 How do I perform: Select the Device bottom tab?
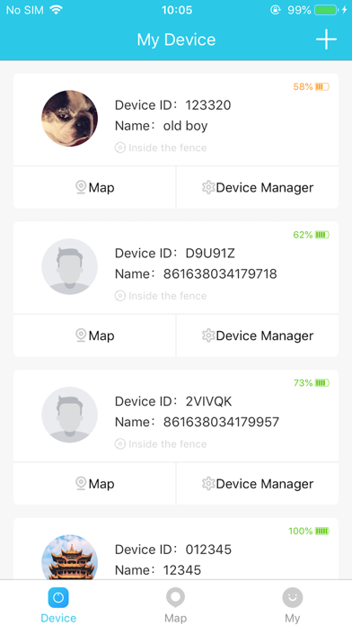pyautogui.click(x=58, y=604)
